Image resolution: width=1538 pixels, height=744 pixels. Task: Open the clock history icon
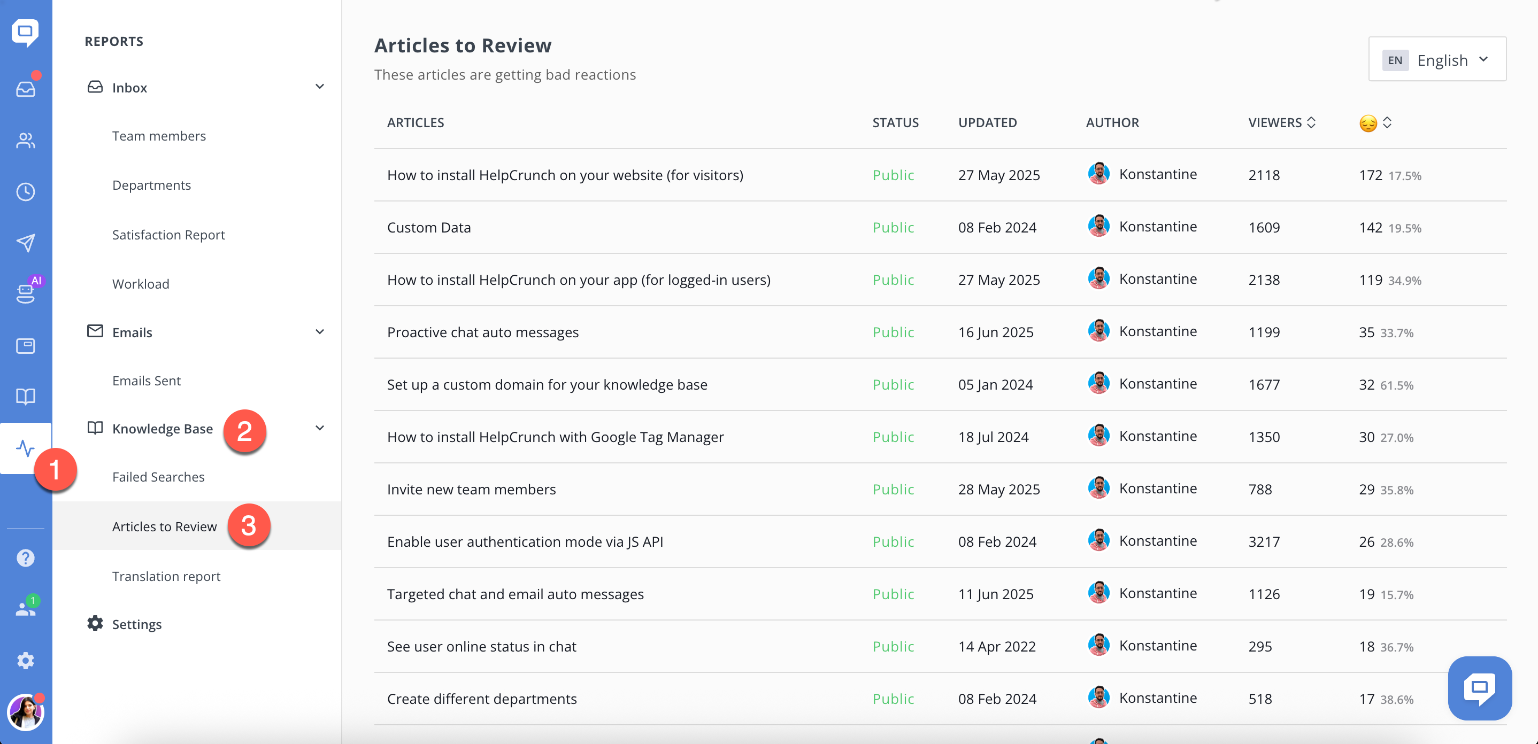[25, 191]
